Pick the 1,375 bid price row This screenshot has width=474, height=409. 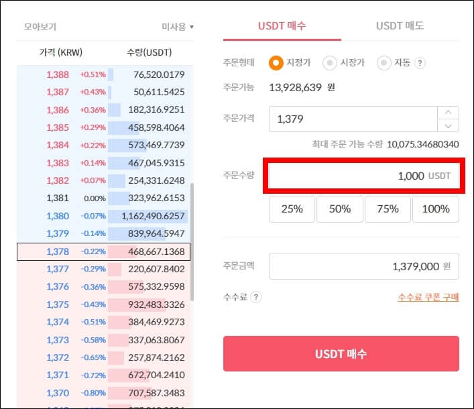point(103,304)
